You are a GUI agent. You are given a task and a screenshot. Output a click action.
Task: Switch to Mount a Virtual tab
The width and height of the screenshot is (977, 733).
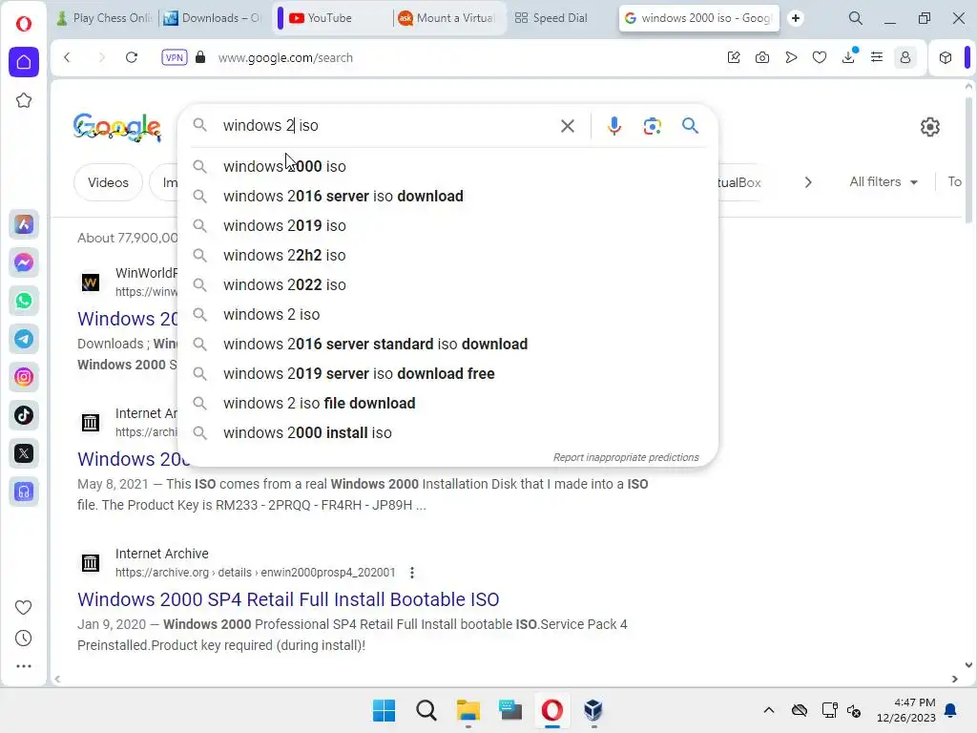(448, 18)
